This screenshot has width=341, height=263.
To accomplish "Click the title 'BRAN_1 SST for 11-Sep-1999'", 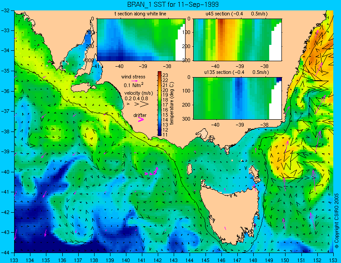I will (173, 5).
